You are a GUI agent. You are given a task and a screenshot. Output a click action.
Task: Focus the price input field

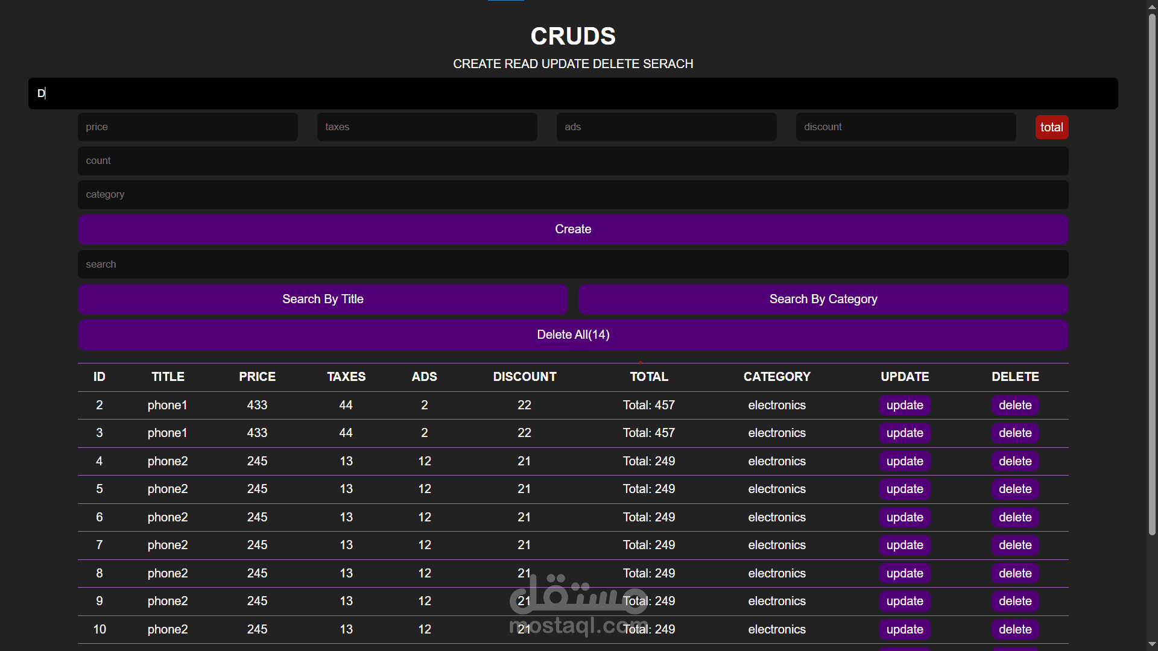click(x=188, y=127)
